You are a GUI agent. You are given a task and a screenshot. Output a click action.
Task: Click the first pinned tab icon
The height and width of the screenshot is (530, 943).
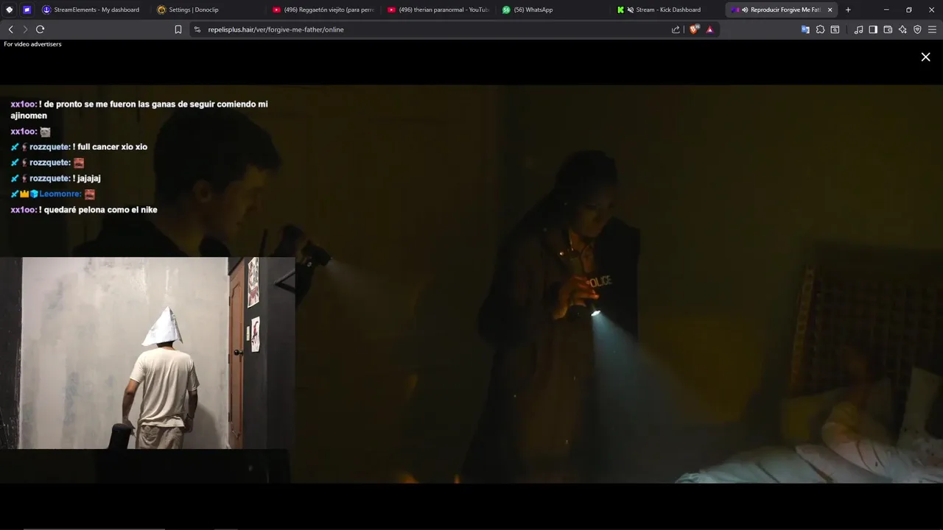(x=10, y=10)
